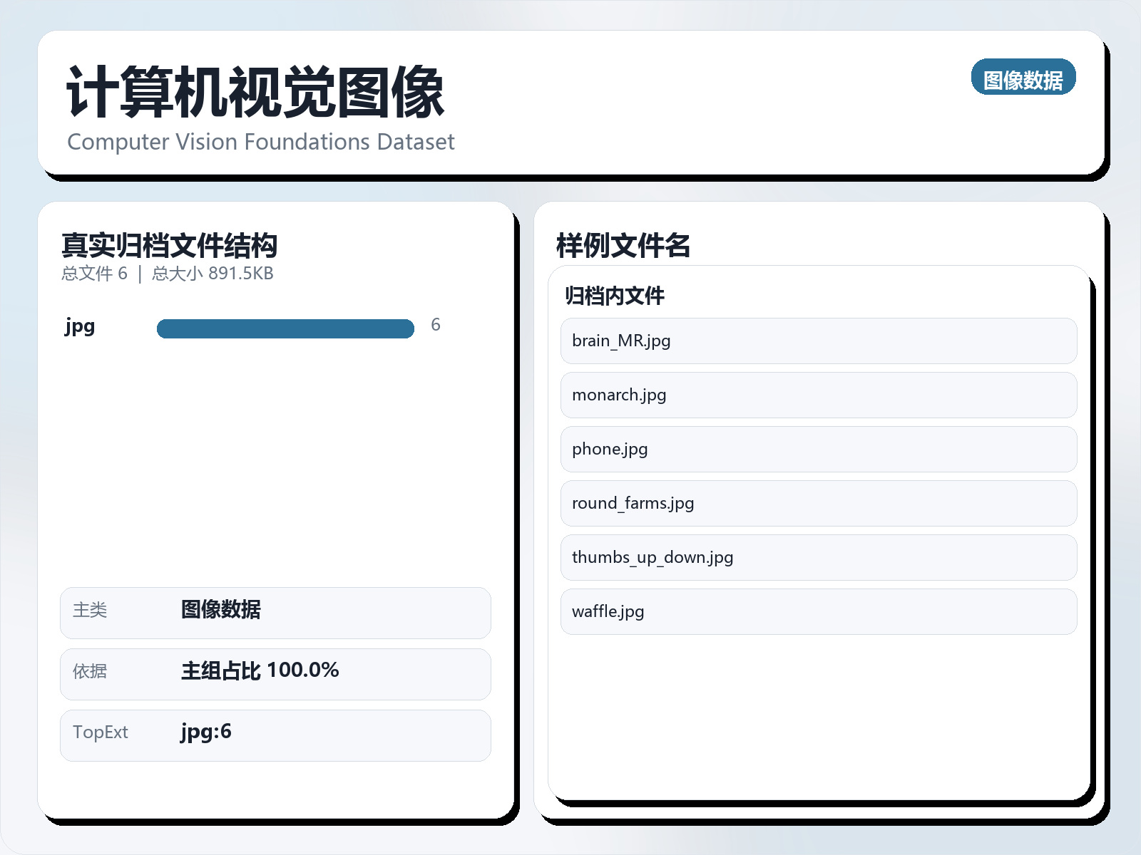Click the thumbs_up_down.jpg entry

(817, 557)
